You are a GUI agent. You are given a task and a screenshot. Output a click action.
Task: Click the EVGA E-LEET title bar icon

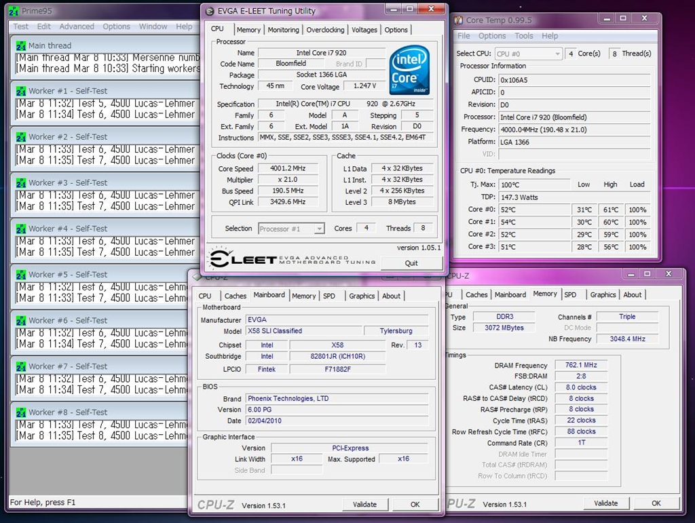point(208,12)
